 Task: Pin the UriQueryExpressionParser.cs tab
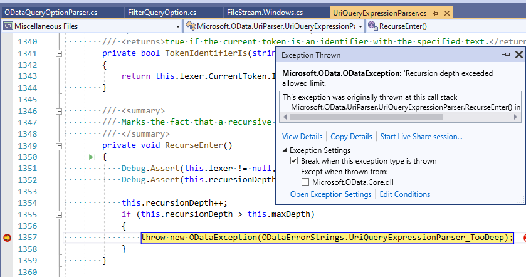tap(436, 13)
